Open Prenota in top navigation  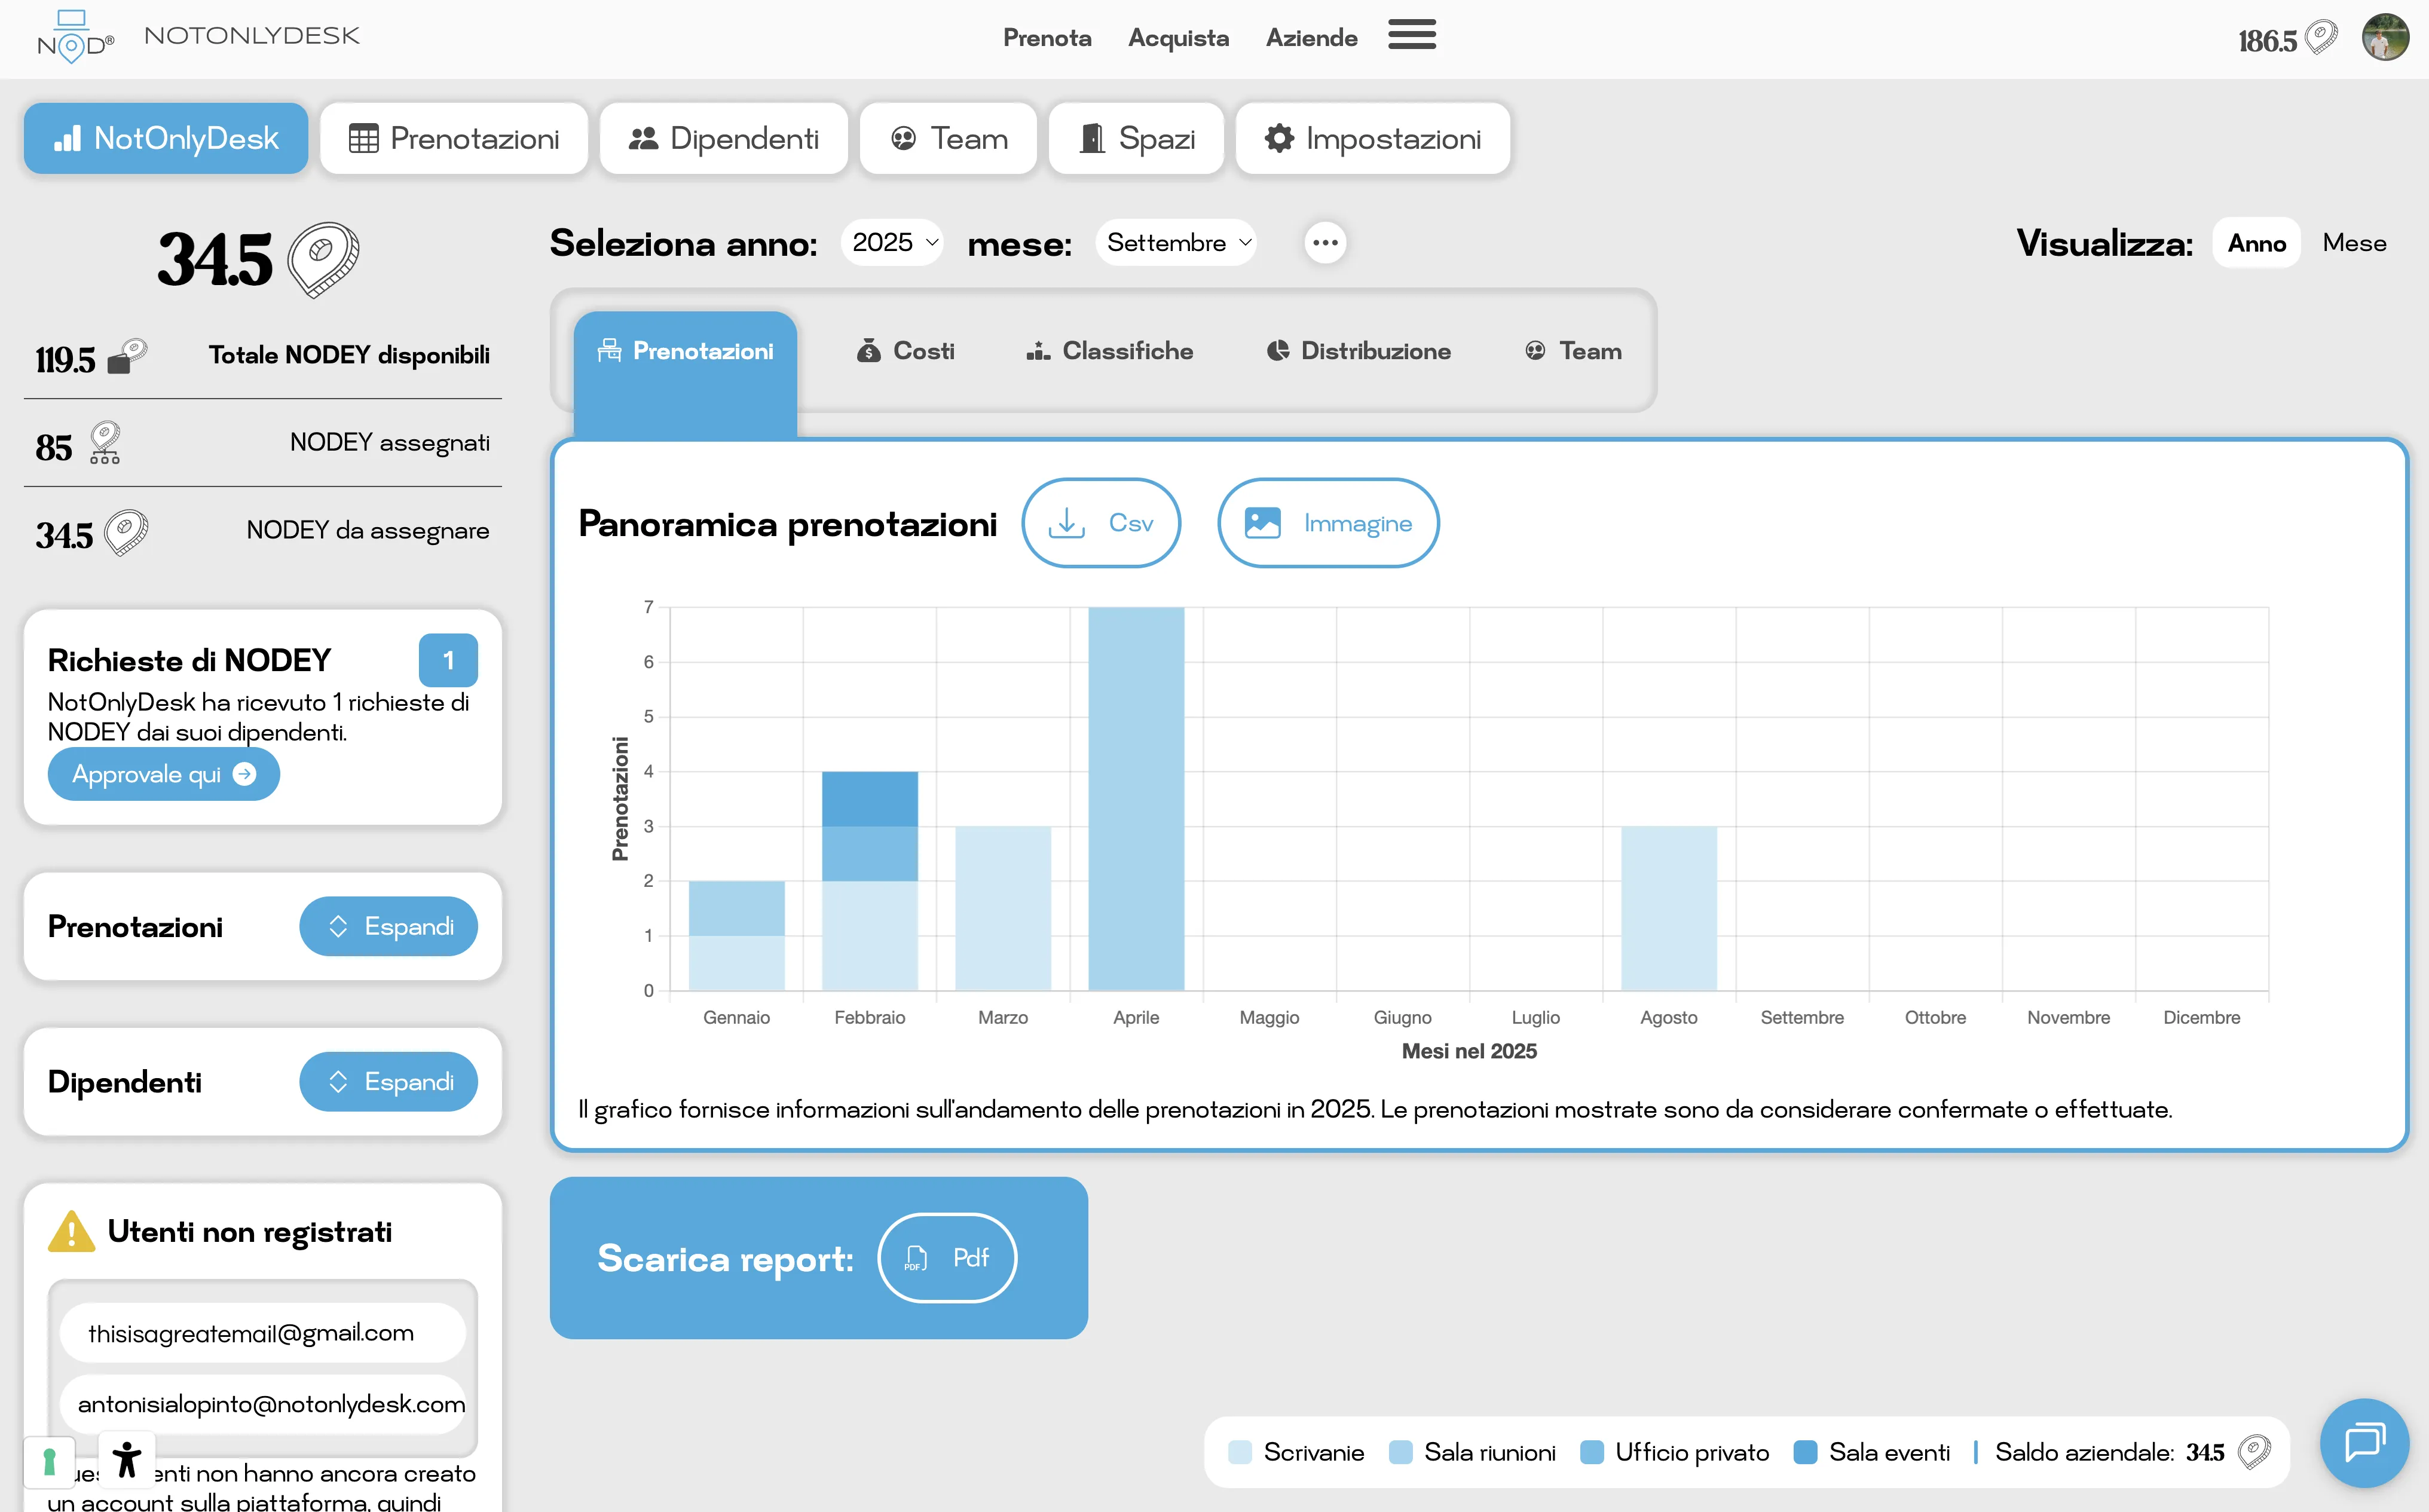coord(1047,38)
